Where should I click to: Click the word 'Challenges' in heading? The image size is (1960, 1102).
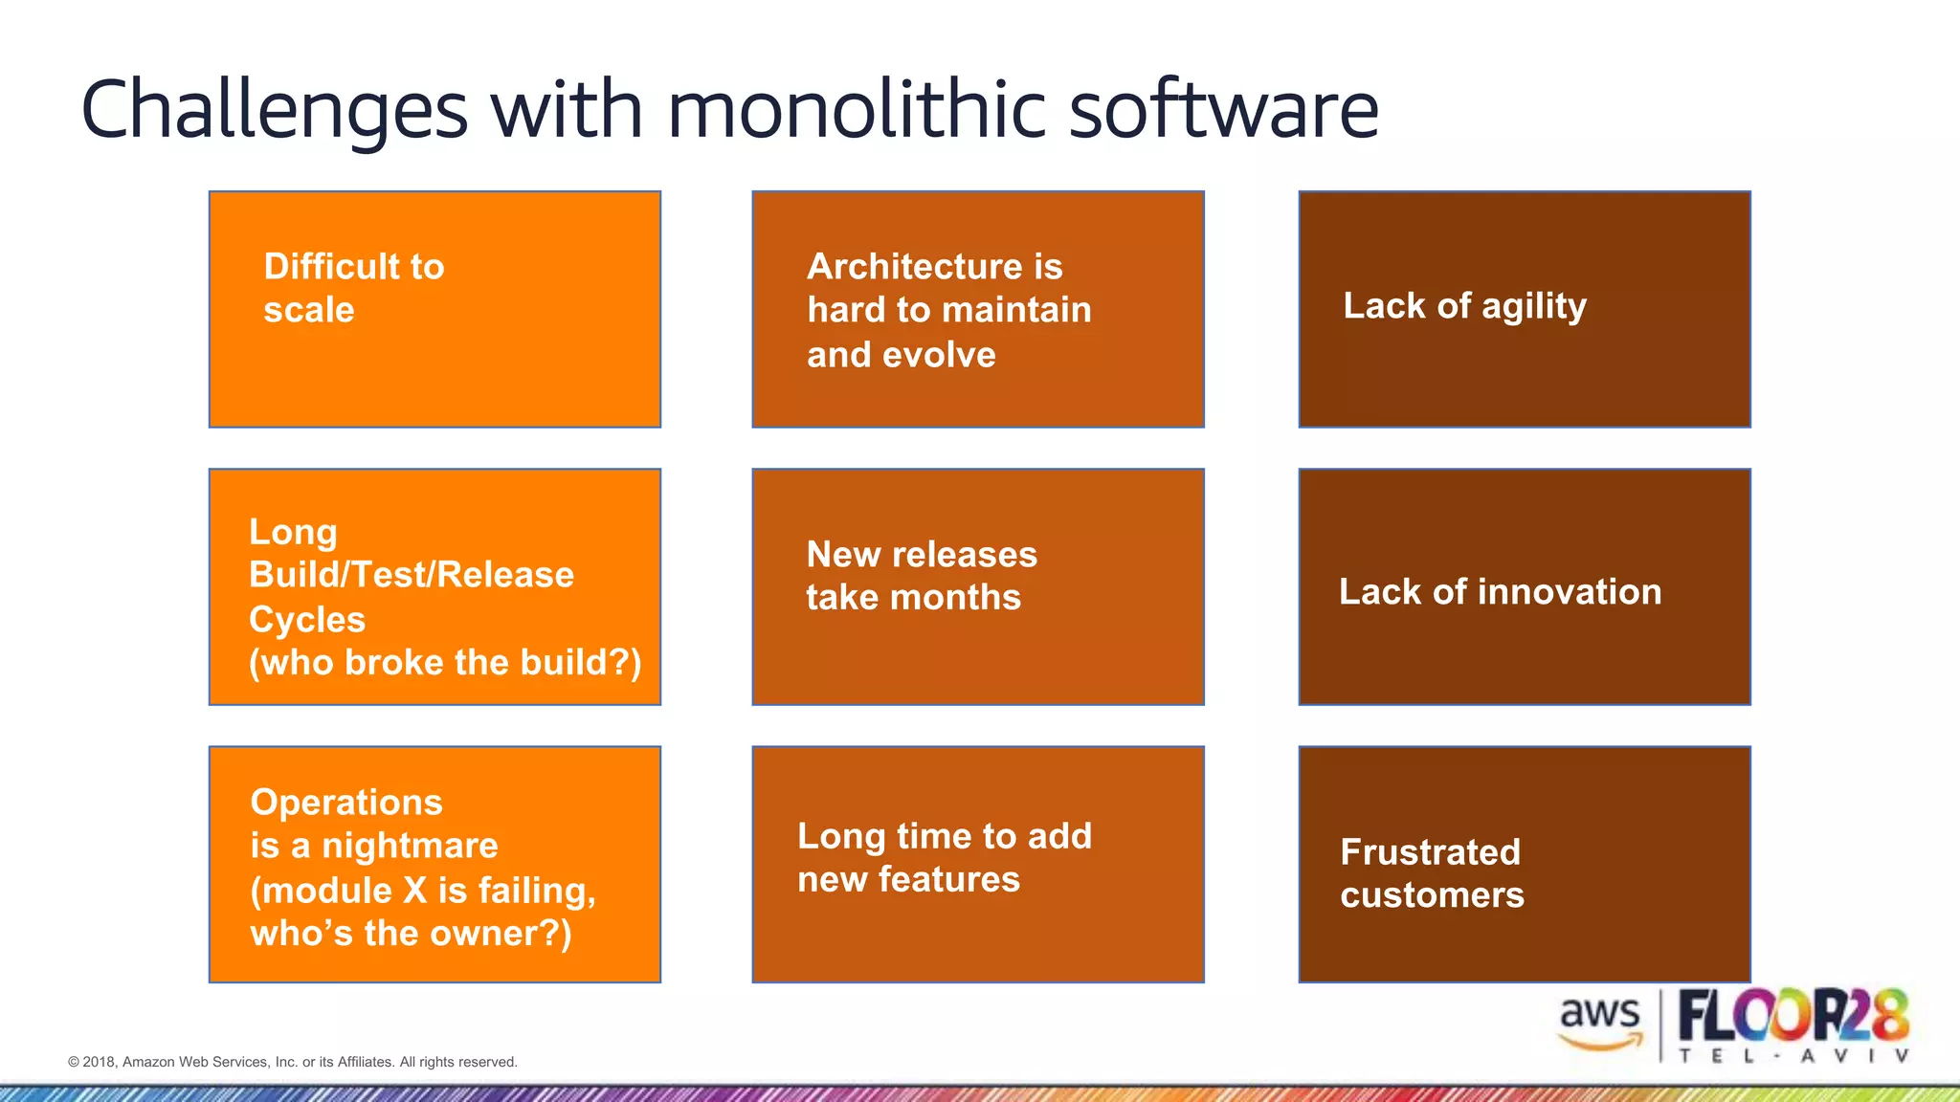coord(275,110)
